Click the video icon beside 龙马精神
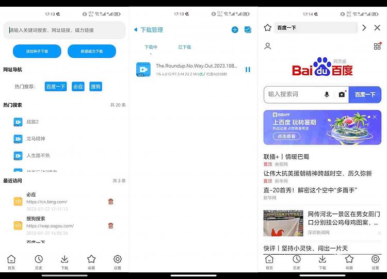The image size is (387, 279). pos(18,139)
